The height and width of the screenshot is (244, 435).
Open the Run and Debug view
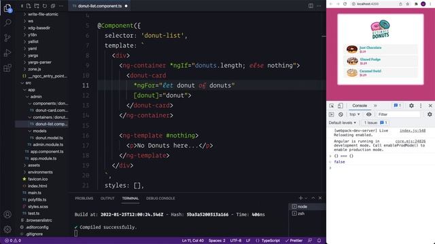coord(7,53)
